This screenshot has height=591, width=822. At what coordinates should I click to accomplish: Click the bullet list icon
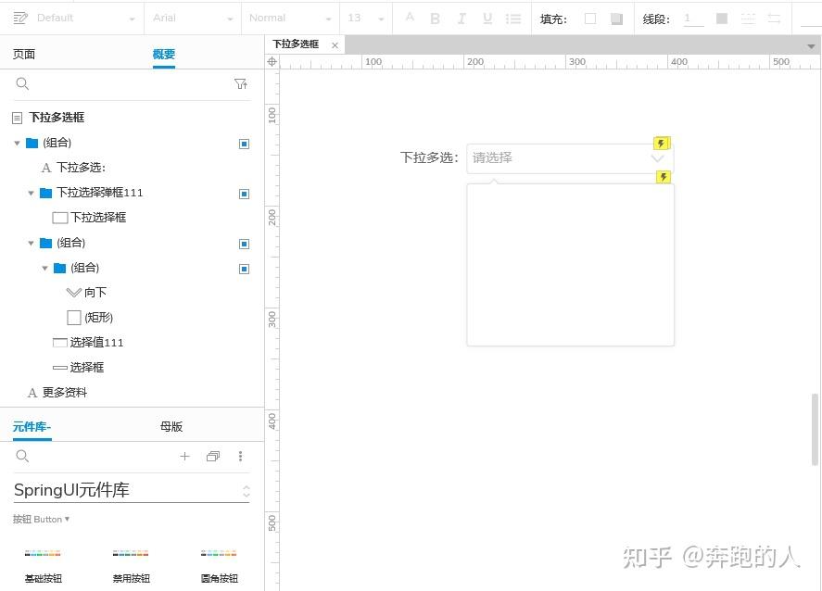[513, 19]
